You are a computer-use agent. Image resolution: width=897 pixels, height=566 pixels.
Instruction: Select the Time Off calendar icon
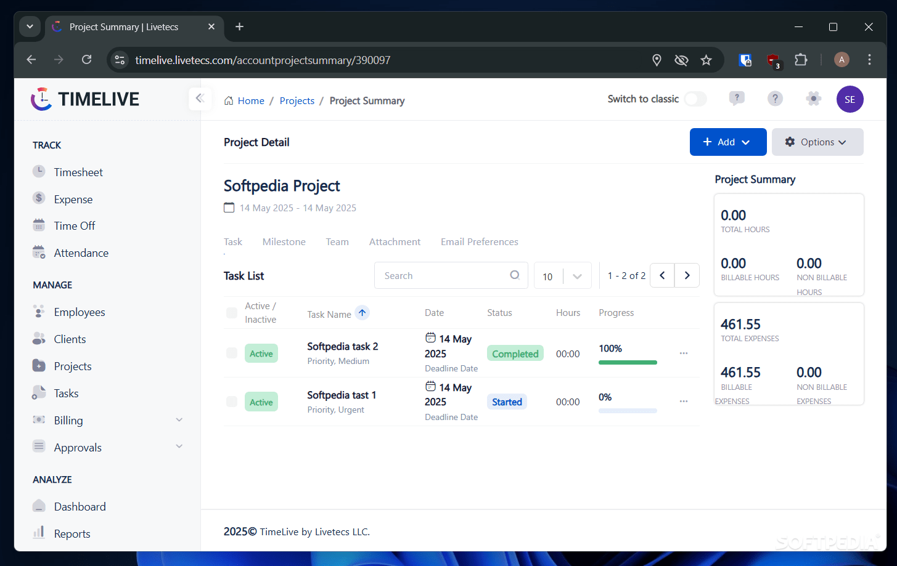point(39,225)
